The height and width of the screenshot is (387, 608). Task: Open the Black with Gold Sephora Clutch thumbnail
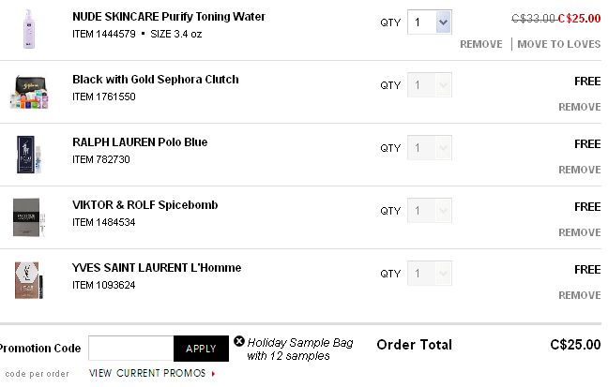click(29, 92)
